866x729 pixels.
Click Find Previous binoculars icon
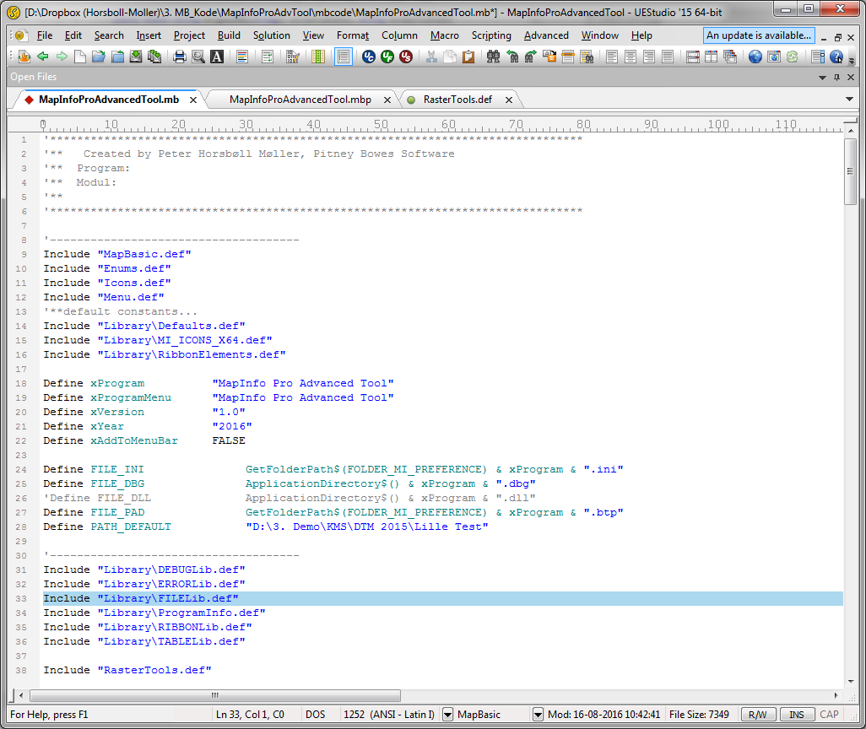[x=512, y=57]
